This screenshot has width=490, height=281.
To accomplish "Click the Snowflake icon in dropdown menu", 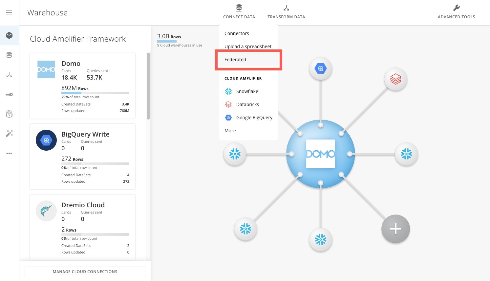I will [228, 91].
